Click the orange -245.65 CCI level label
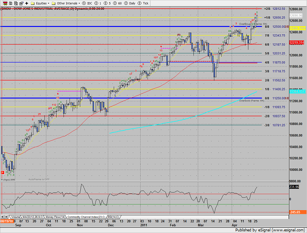Screen dimensions: 307x233 tap(298, 212)
